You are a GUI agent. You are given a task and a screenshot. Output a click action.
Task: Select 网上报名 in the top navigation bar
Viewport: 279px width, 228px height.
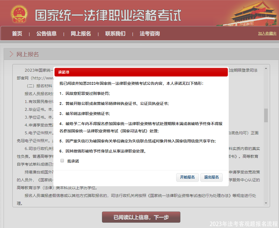click(81, 34)
